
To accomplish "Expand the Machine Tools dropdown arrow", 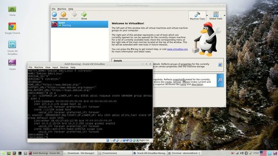I will (207, 16).
